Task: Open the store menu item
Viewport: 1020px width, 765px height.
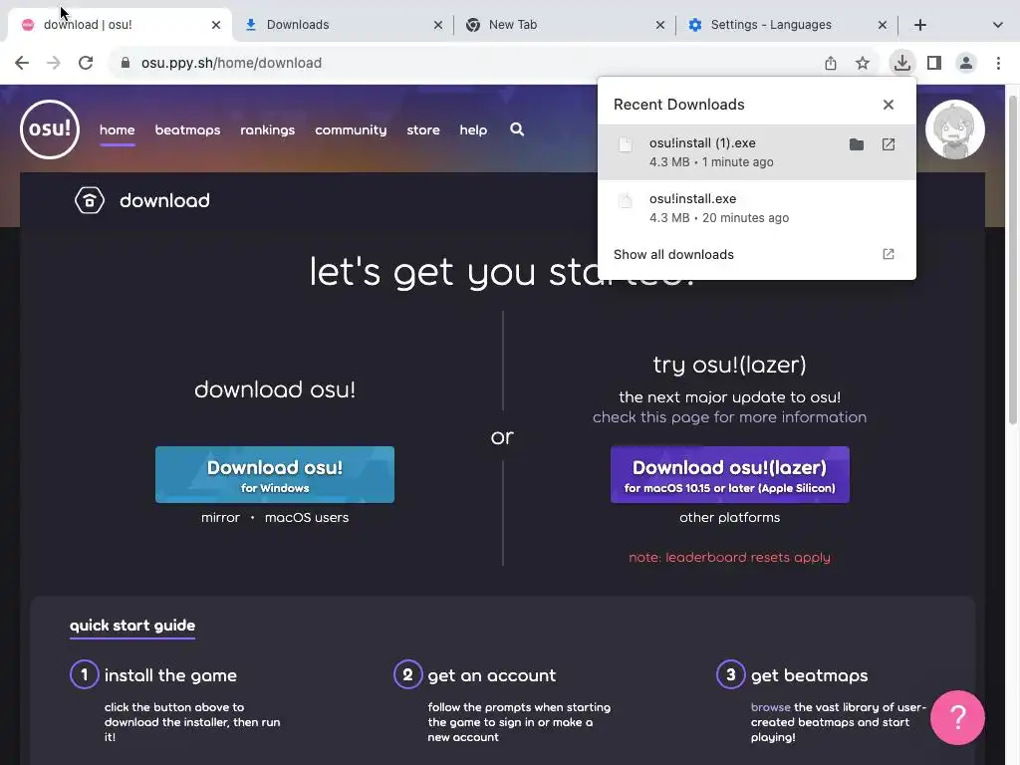Action: coord(423,130)
